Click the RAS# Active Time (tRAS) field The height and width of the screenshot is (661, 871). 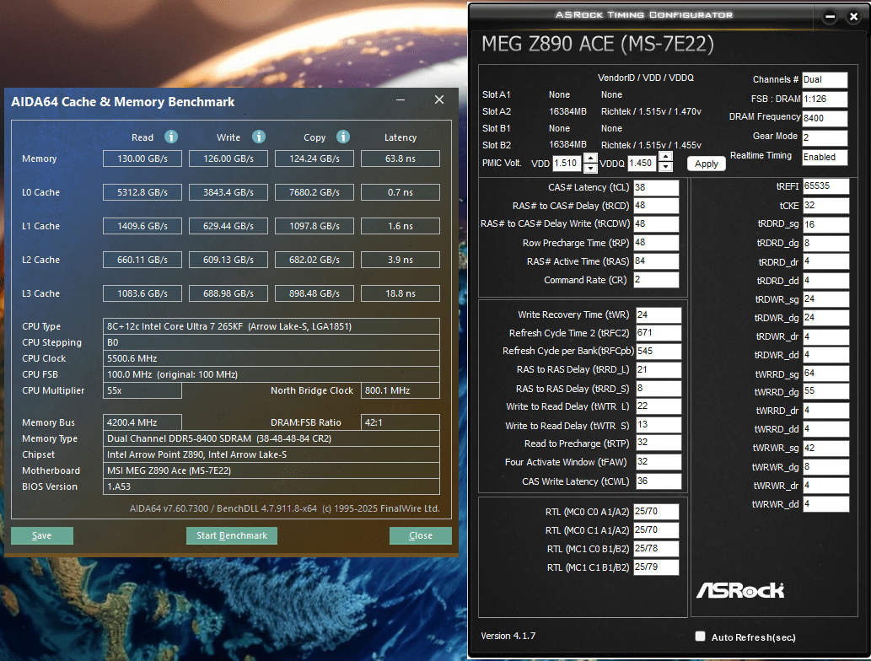(x=655, y=261)
